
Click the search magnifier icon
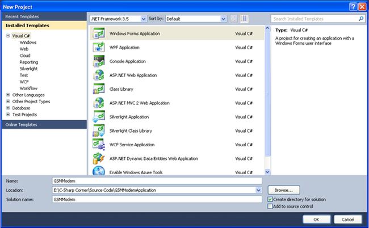360,19
